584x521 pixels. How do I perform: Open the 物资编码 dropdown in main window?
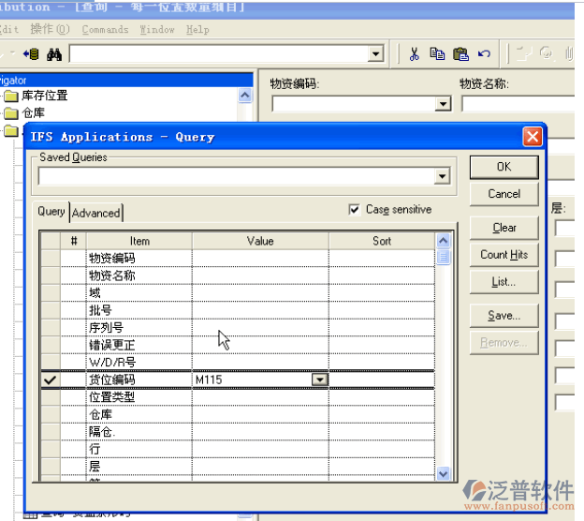point(444,104)
